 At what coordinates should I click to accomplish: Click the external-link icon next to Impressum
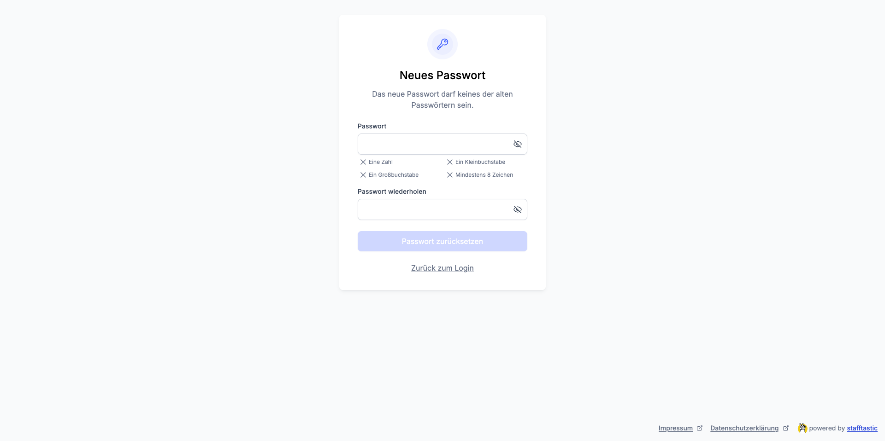700,428
